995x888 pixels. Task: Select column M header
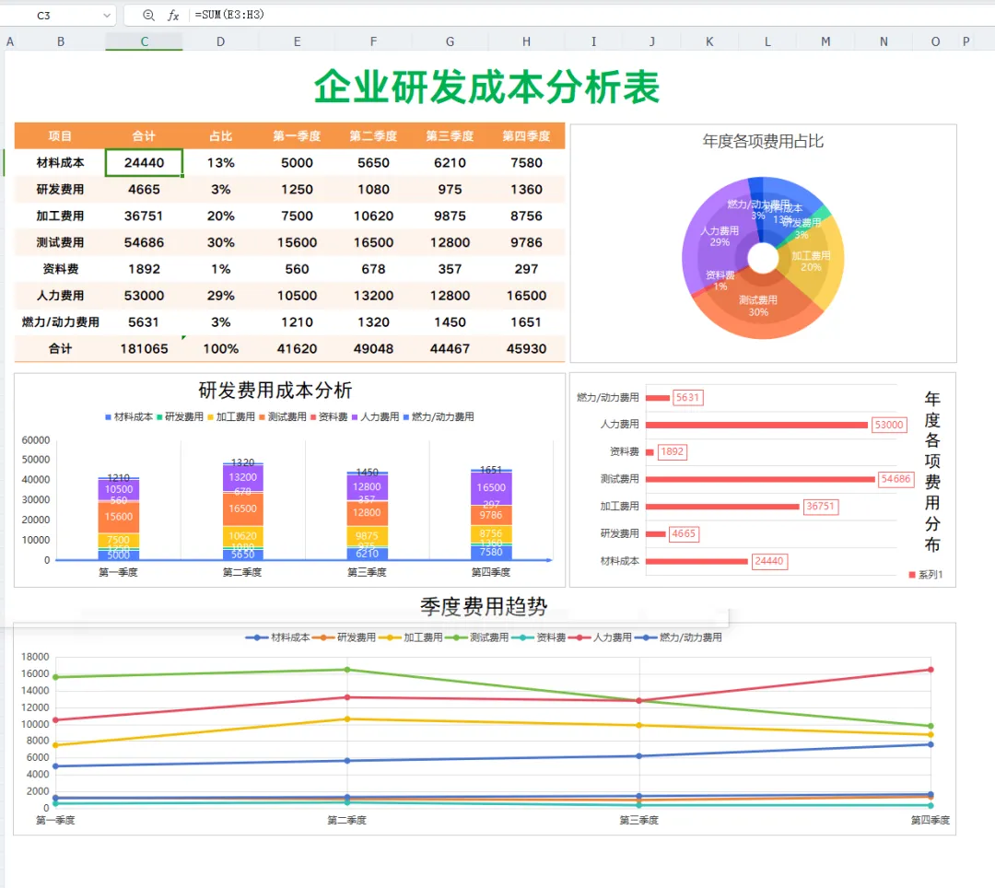click(825, 41)
